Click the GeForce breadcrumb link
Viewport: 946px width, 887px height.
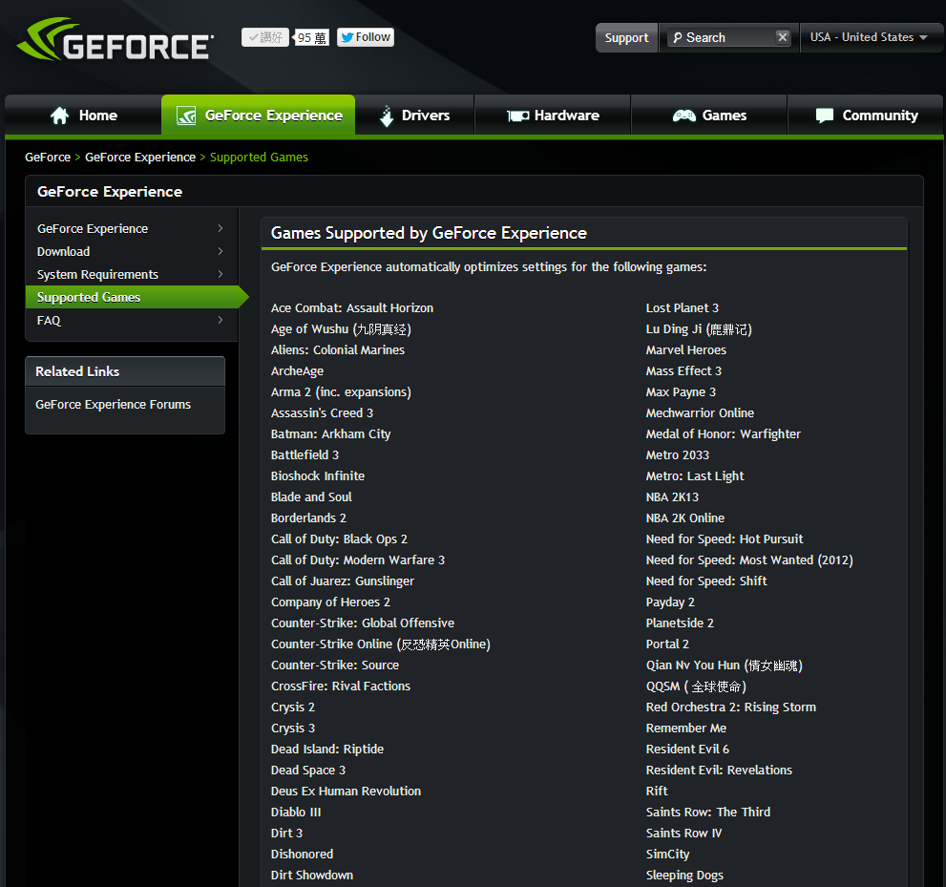click(48, 157)
